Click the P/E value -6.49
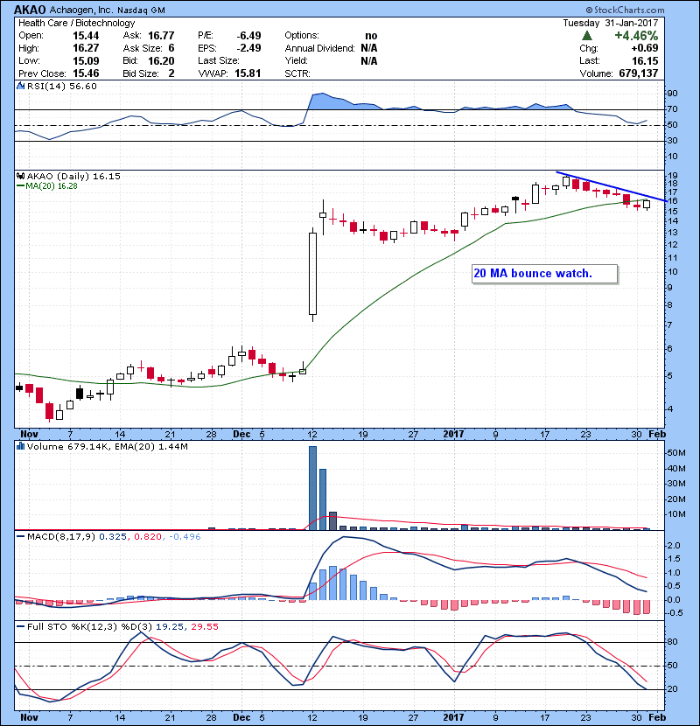Screen dimensions: 700x726 point(248,36)
